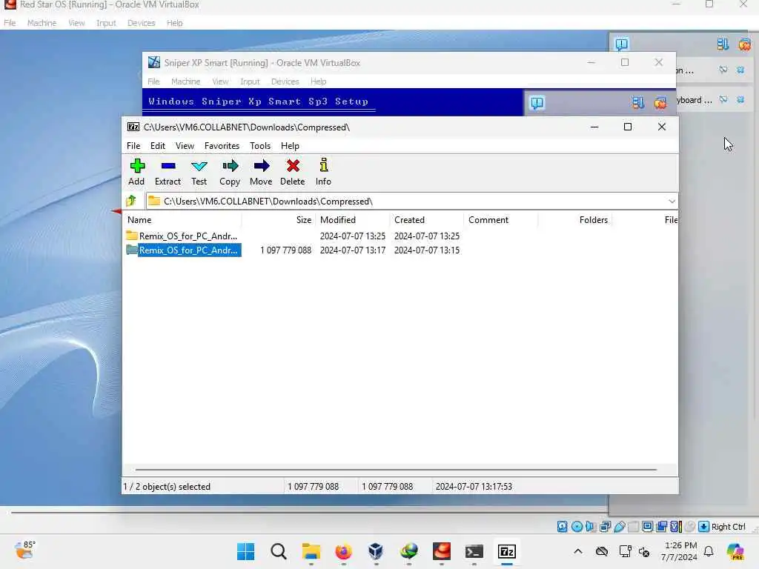Viewport: 759px width, 569px height.
Task: Click the audio indicator in the VM status bar
Action: click(x=591, y=527)
